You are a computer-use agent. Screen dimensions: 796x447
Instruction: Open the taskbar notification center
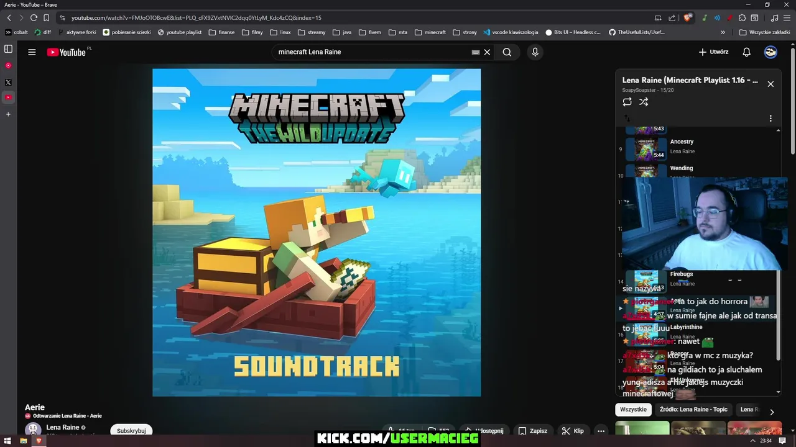[783, 441]
